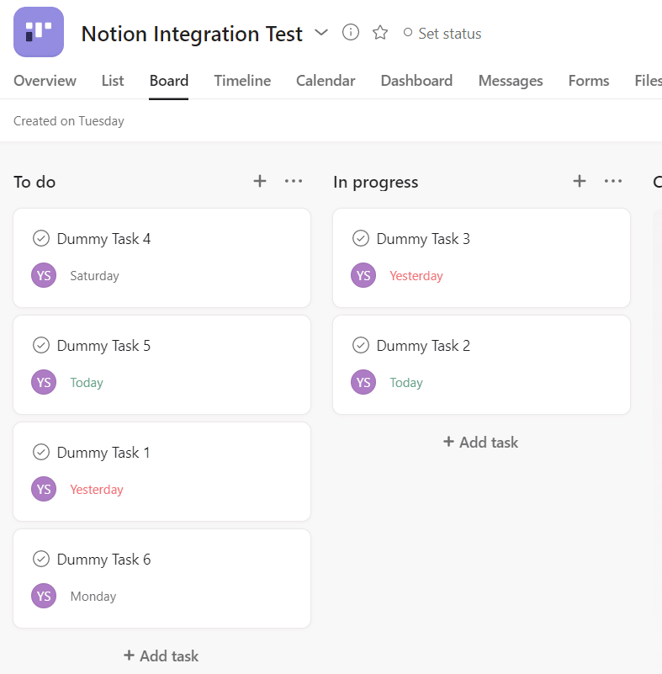Viewport: 662px width, 674px height.
Task: Click the Notion Integration Test project title
Action: [192, 34]
